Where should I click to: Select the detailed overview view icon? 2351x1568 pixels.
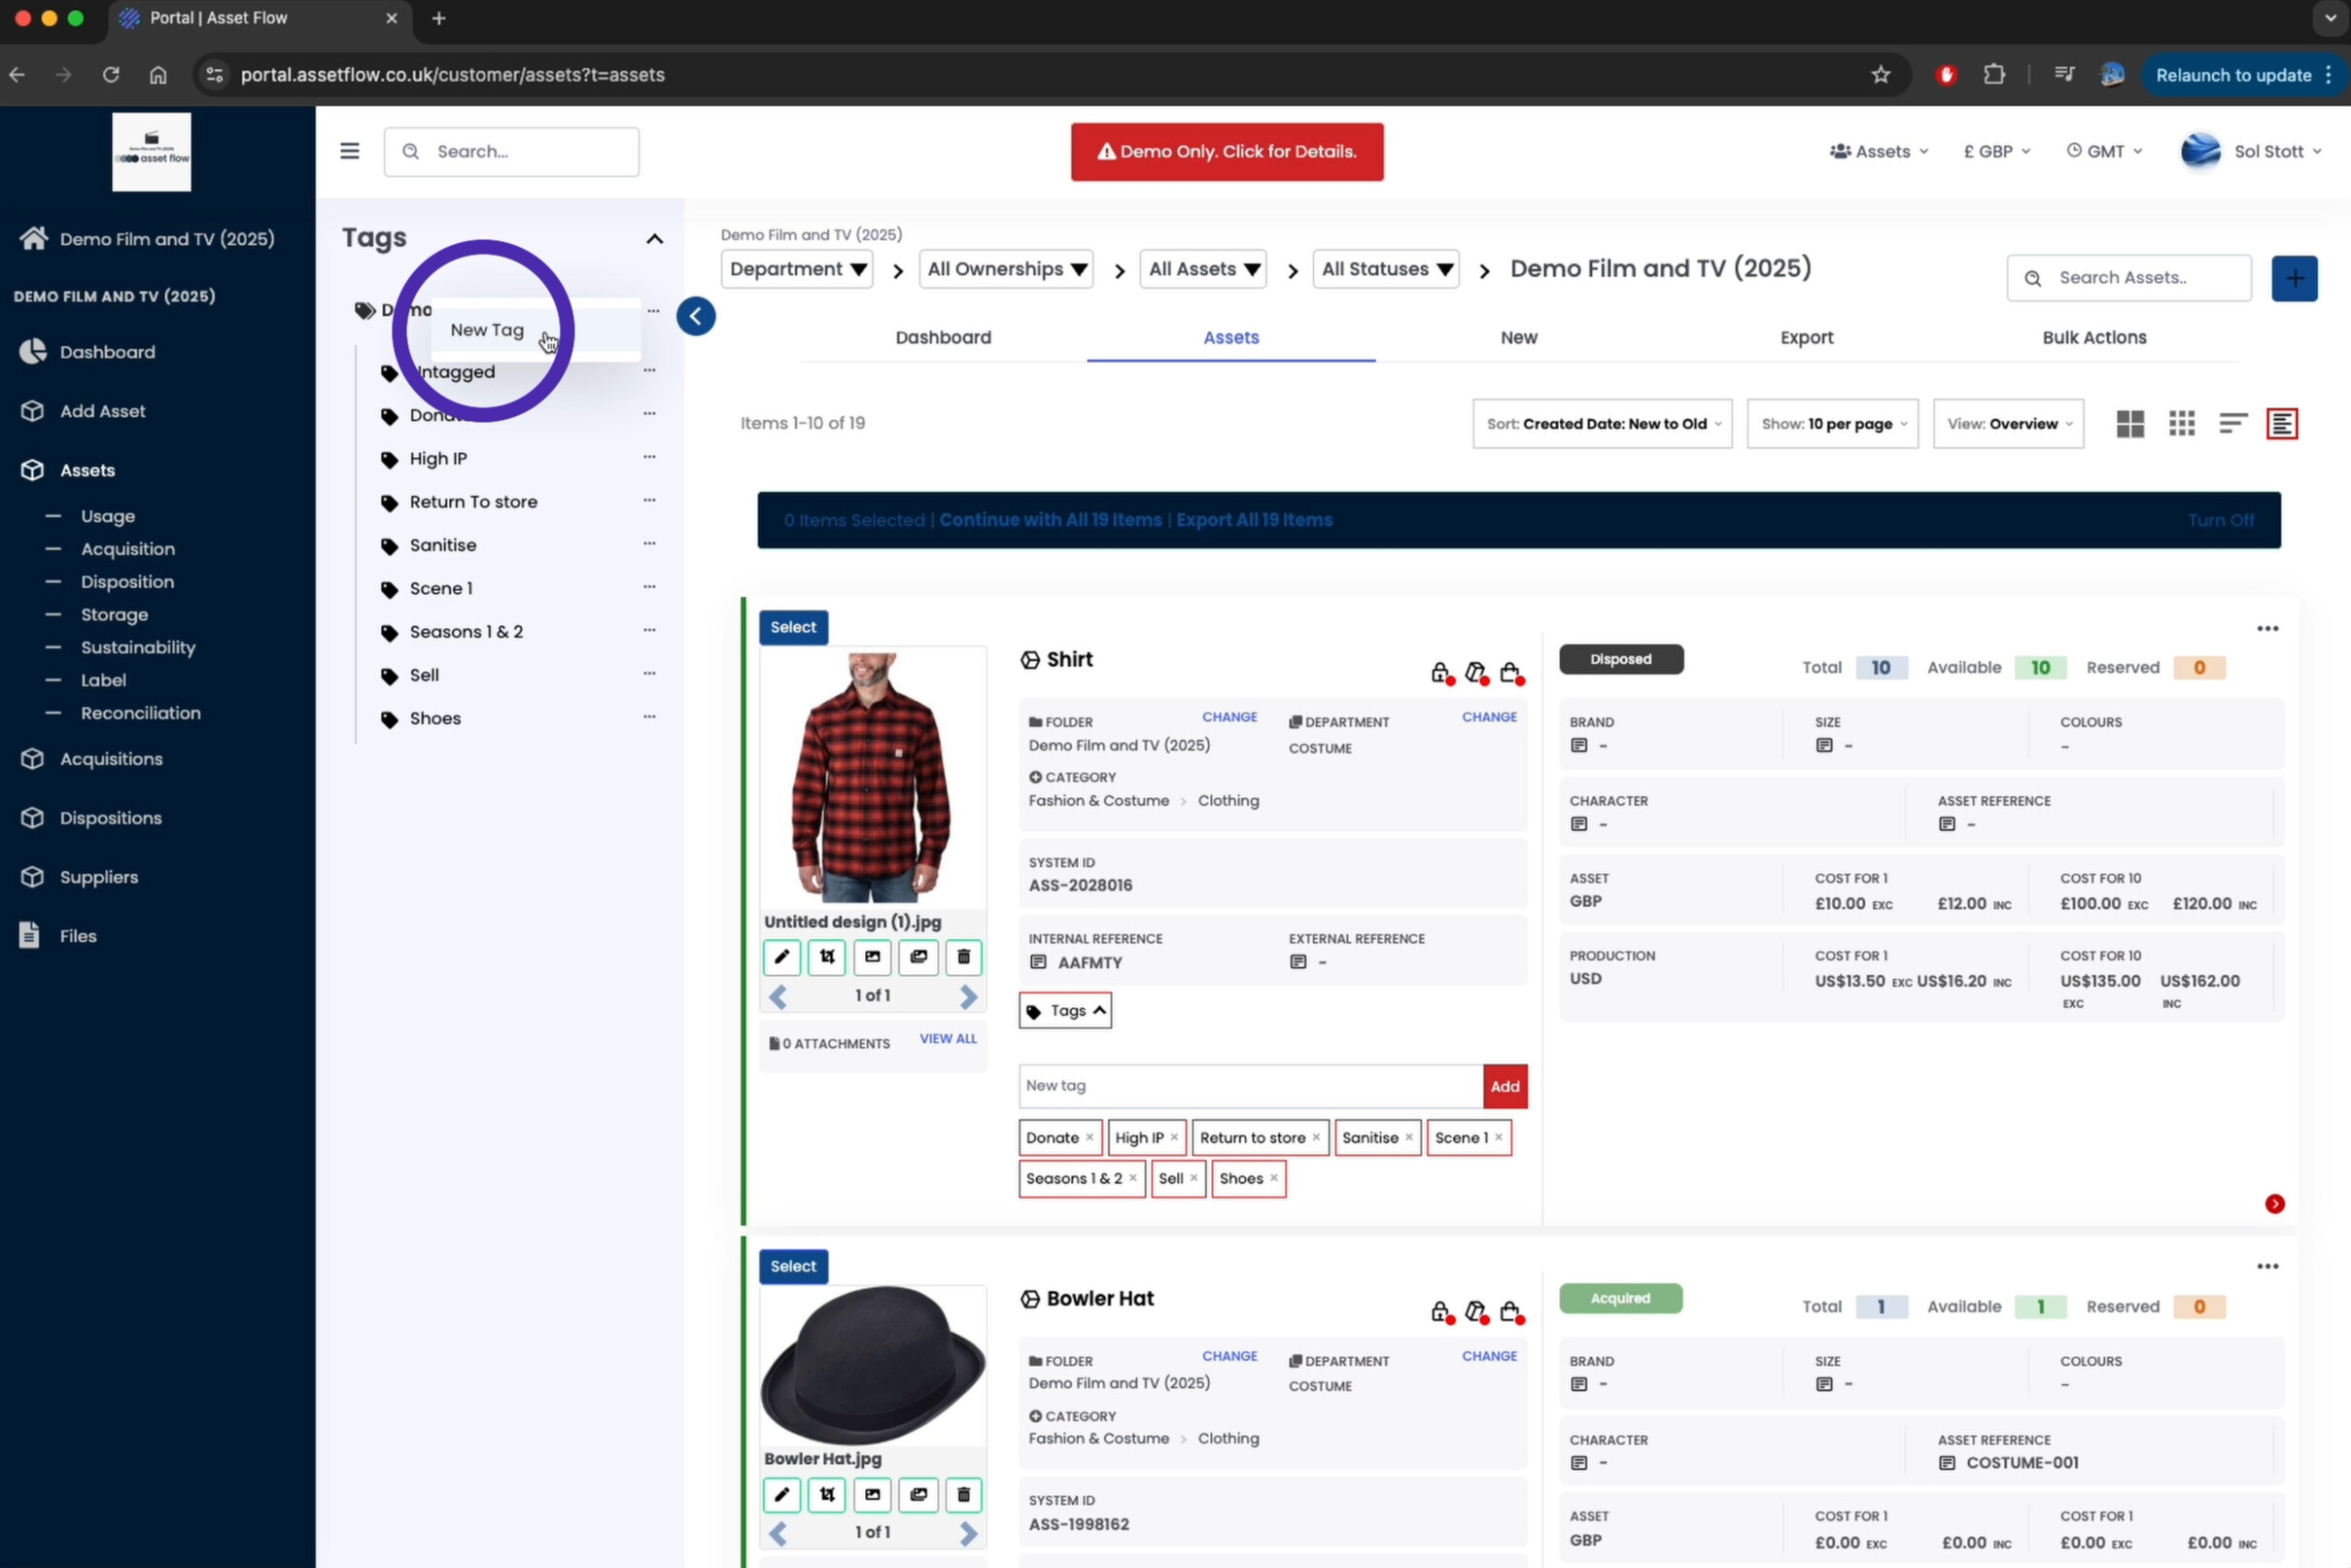[x=2282, y=424]
